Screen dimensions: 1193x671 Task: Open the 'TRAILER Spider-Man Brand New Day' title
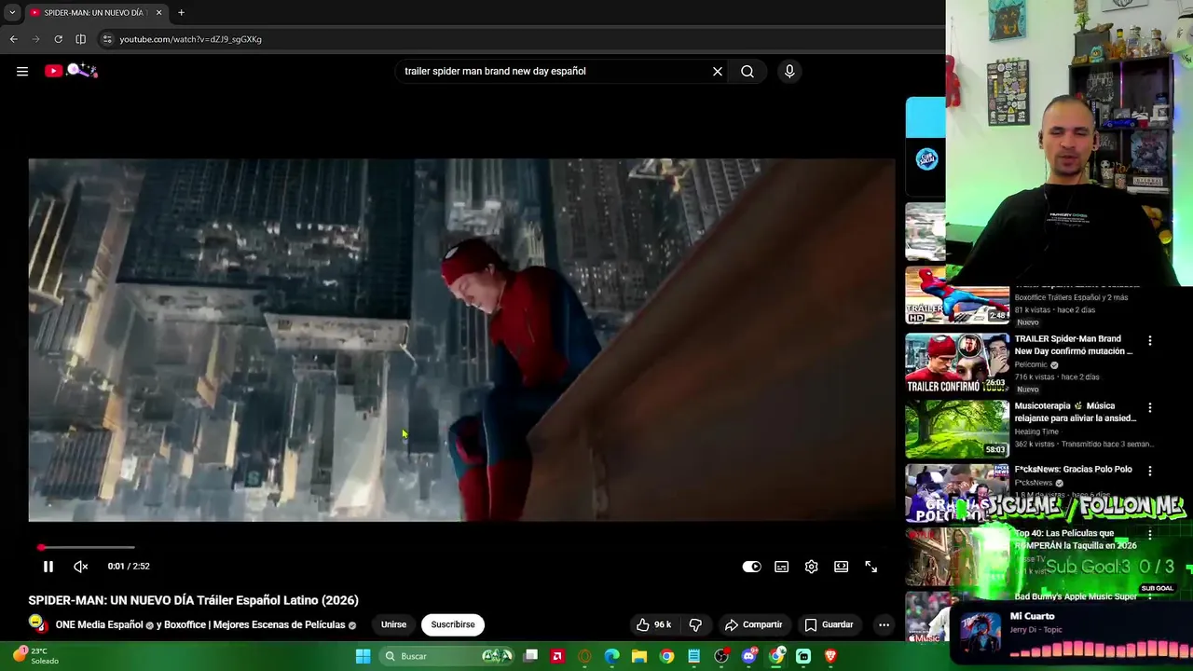tap(1074, 345)
